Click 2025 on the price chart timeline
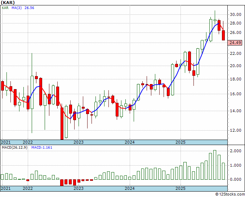245x197 pixels. [x=181, y=142]
